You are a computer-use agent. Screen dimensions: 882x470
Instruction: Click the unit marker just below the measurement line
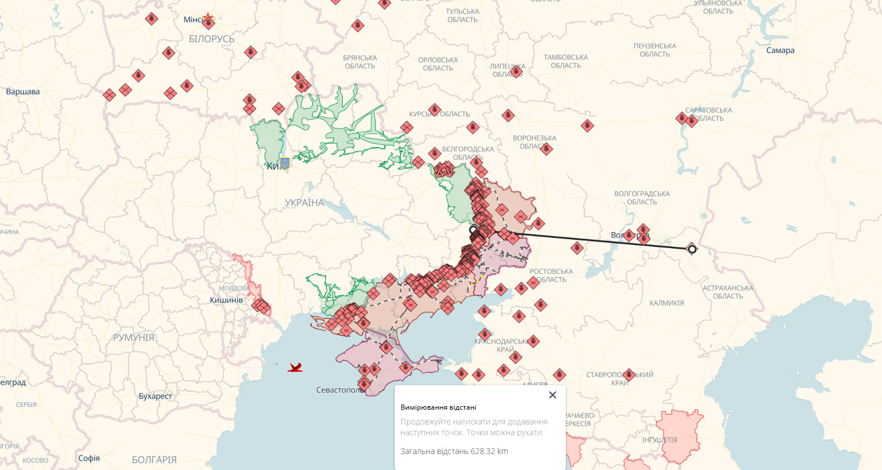coord(577,248)
